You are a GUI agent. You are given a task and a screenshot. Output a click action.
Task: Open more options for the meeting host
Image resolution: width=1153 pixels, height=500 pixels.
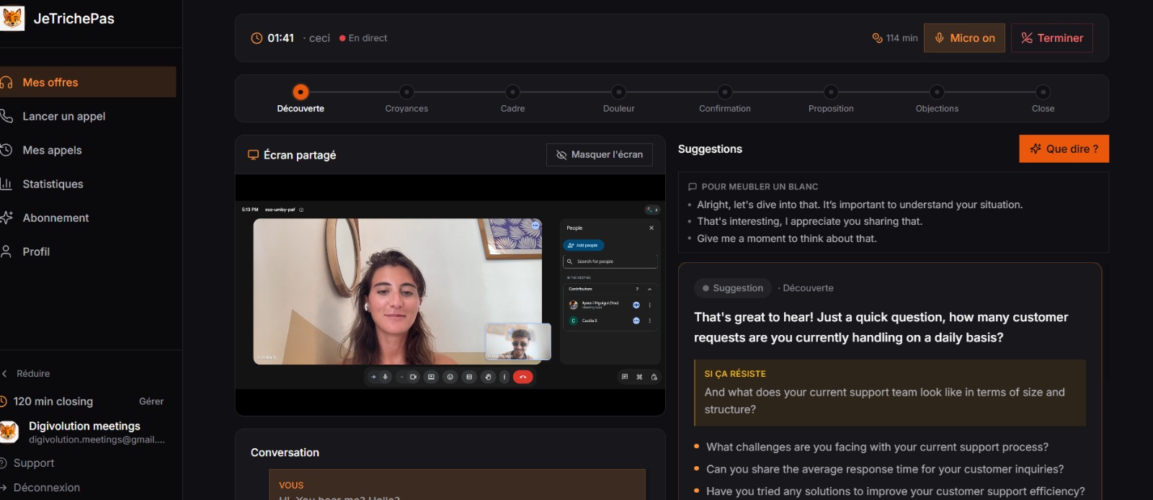pyautogui.click(x=650, y=305)
